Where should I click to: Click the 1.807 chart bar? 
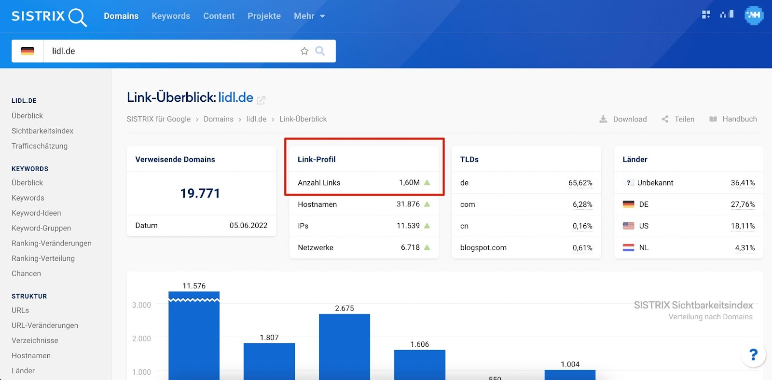tap(269, 361)
